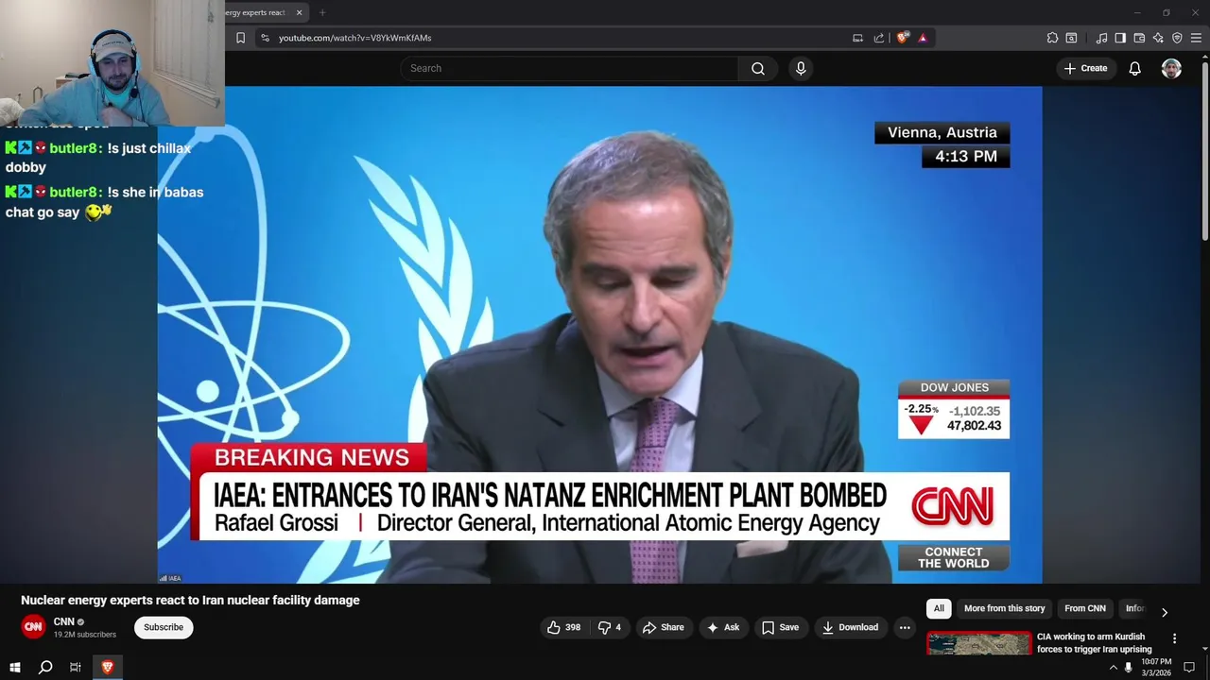This screenshot has height=680, width=1210.
Task: Click the Ask AI button
Action: pos(722,627)
